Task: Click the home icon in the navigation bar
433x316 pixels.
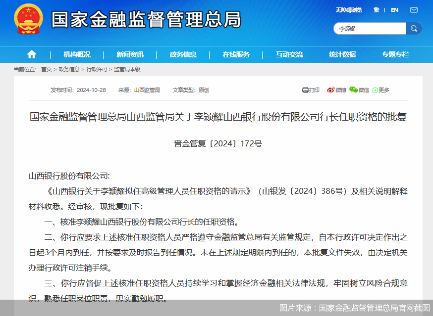Action: click(31, 54)
